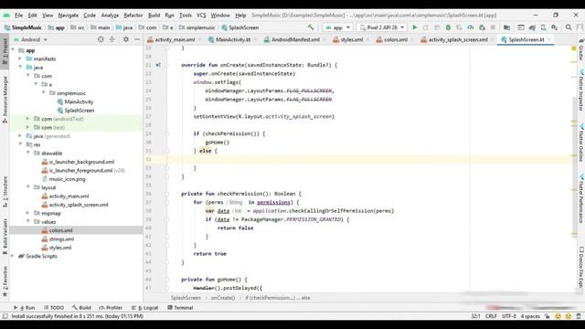The image size is (585, 329).
Task: Expand Gradle Scripts node
Action: (13, 256)
